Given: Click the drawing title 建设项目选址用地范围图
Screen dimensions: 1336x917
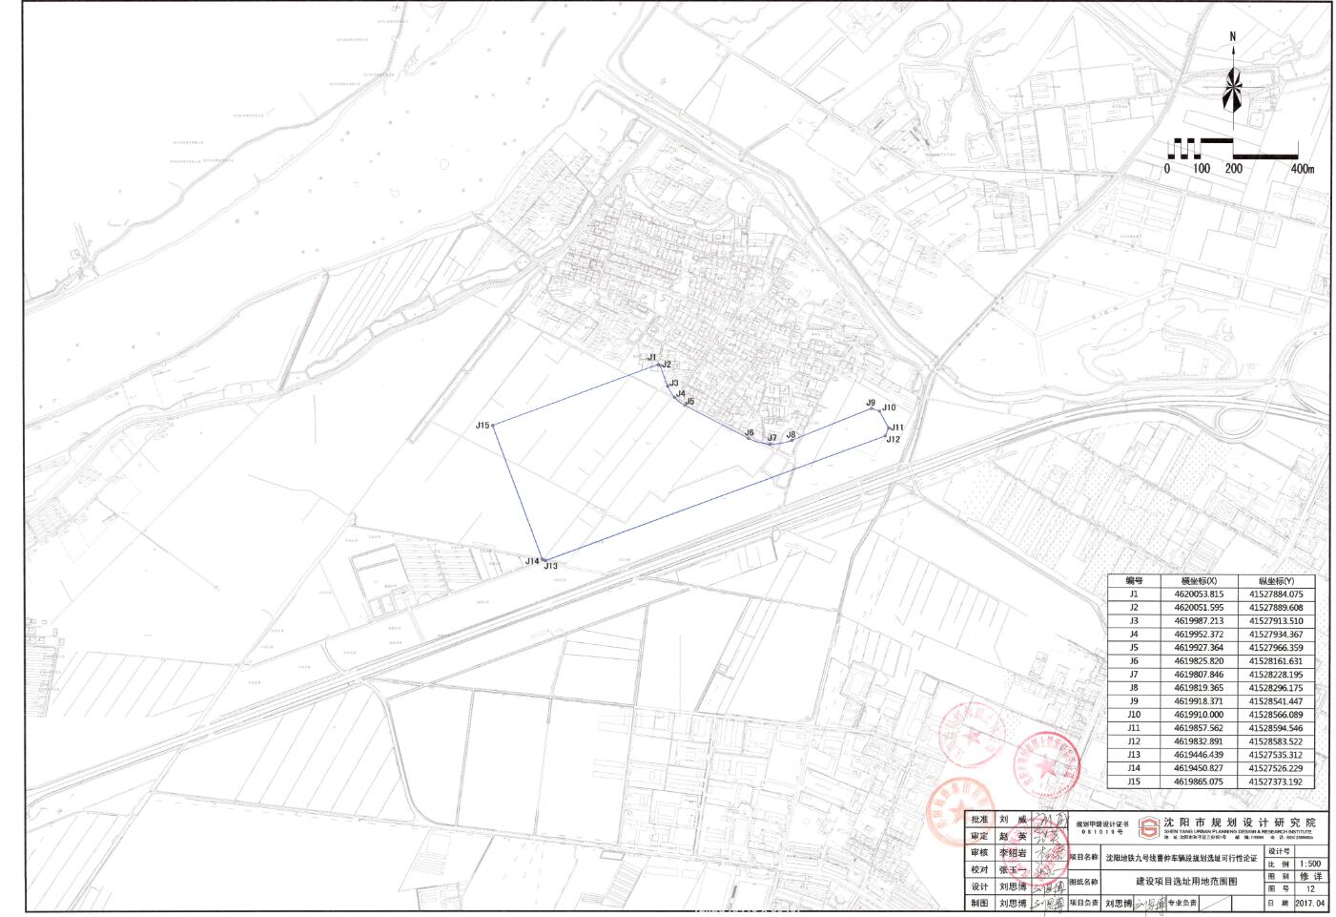Looking at the screenshot, I should 1185,883.
